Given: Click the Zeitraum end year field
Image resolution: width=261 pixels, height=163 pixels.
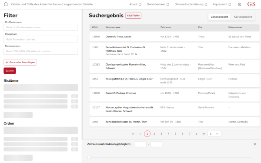Looking at the screenshot, I should 156,144.
